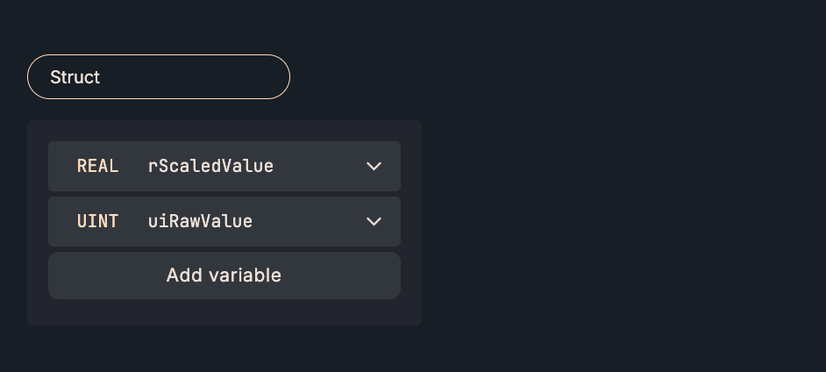The width and height of the screenshot is (826, 372).
Task: Expand the rScaledValue row chevron
Action: pyautogui.click(x=374, y=166)
